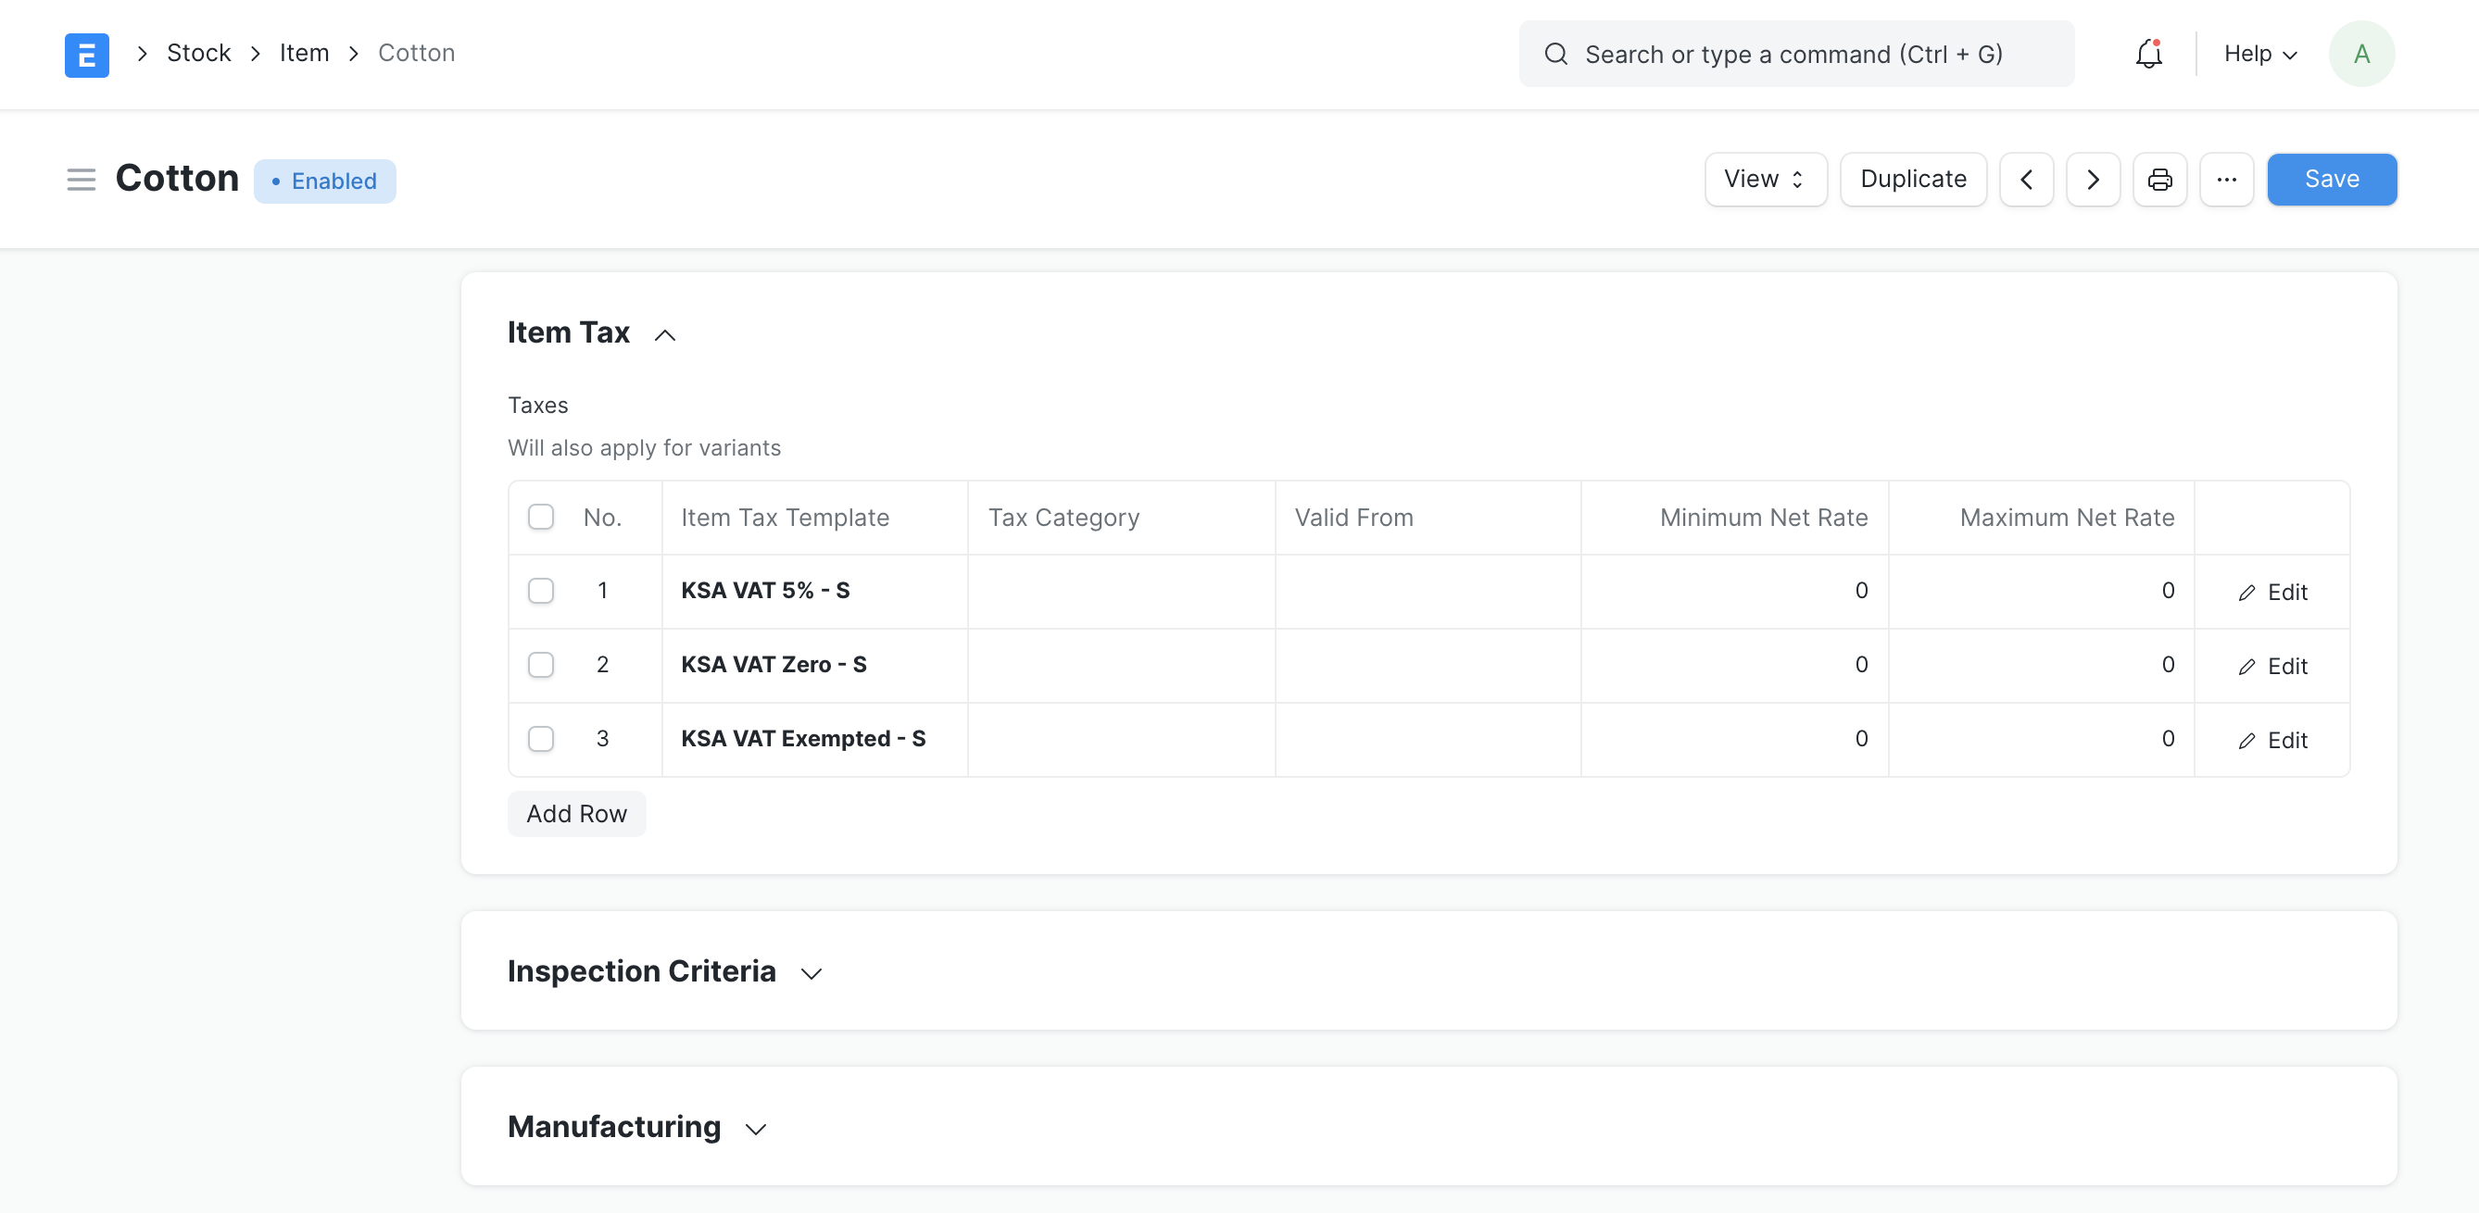Screen dimensions: 2479x1213
Task: Go to next item with right arrow
Action: tap(2092, 180)
